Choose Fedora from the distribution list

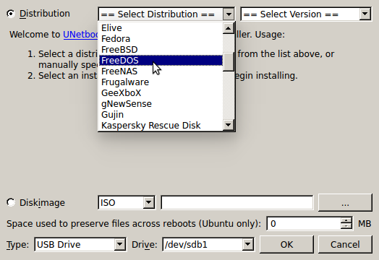161,39
